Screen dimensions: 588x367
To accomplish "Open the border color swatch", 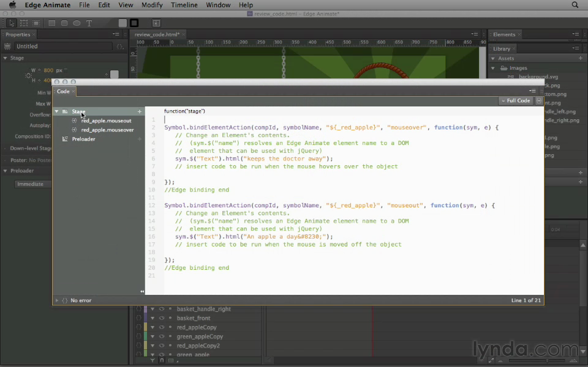I will pyautogui.click(x=134, y=23).
